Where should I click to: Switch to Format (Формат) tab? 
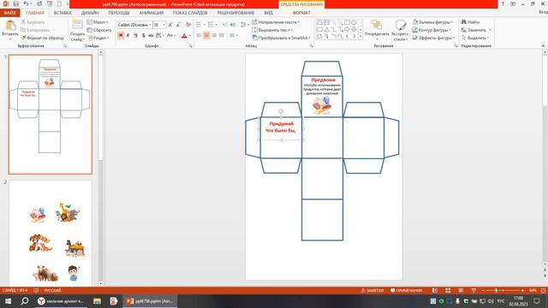click(301, 13)
